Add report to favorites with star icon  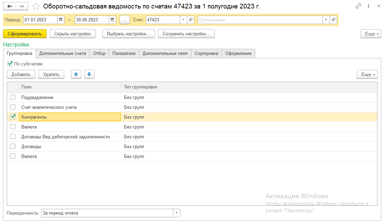[x=35, y=6]
